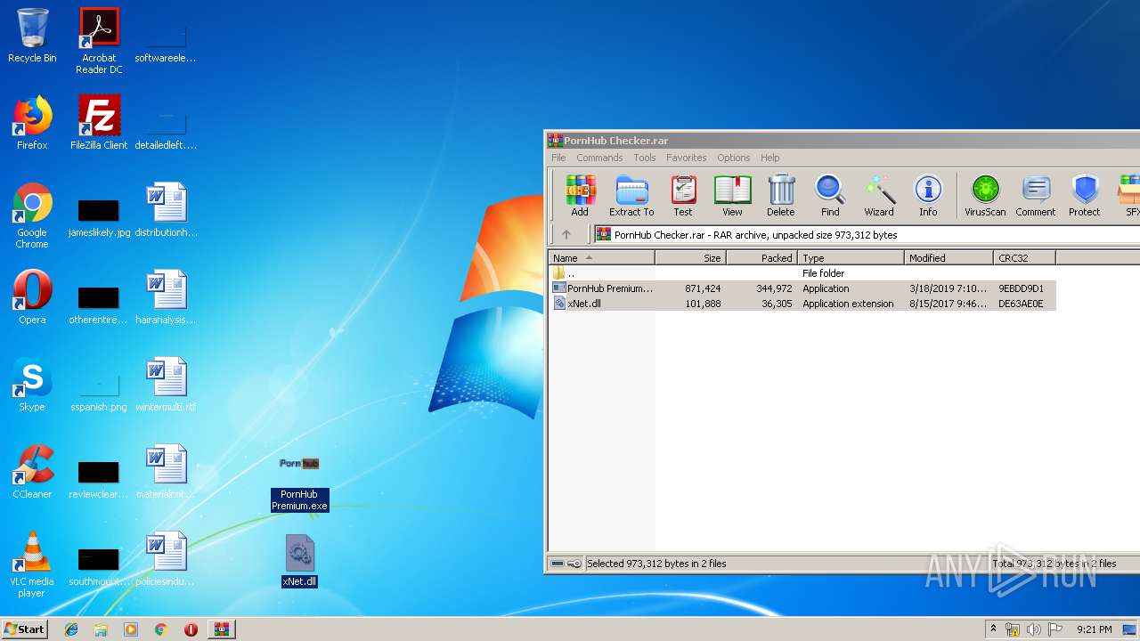This screenshot has height=641, width=1140.
Task: Run VirusScan from the toolbar
Action: [985, 195]
